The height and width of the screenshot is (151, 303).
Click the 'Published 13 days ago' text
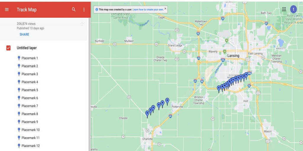(30, 28)
